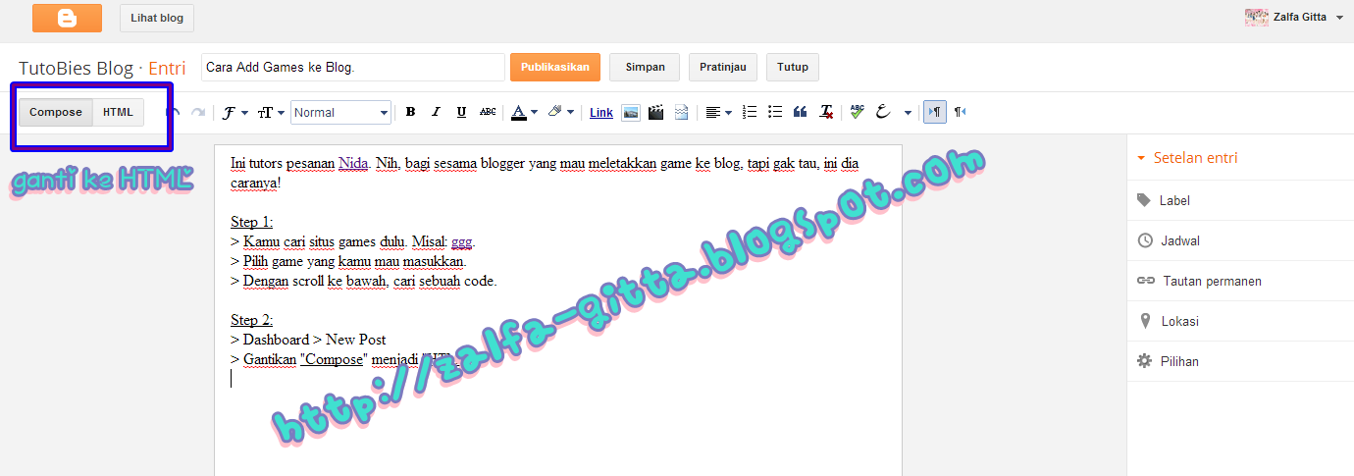This screenshot has width=1354, height=476.
Task: Open the transliteration language dropdown arrow
Action: click(x=908, y=113)
